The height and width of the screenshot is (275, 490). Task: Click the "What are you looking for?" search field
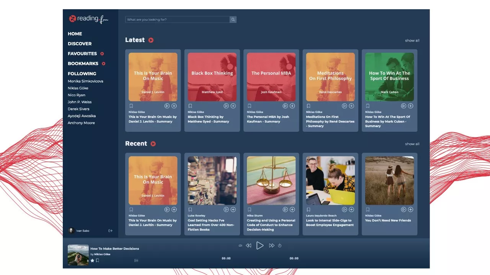click(177, 19)
